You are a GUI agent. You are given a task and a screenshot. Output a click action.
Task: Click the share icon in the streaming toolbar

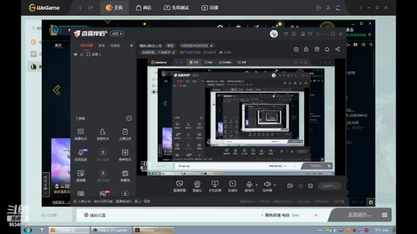point(337,49)
